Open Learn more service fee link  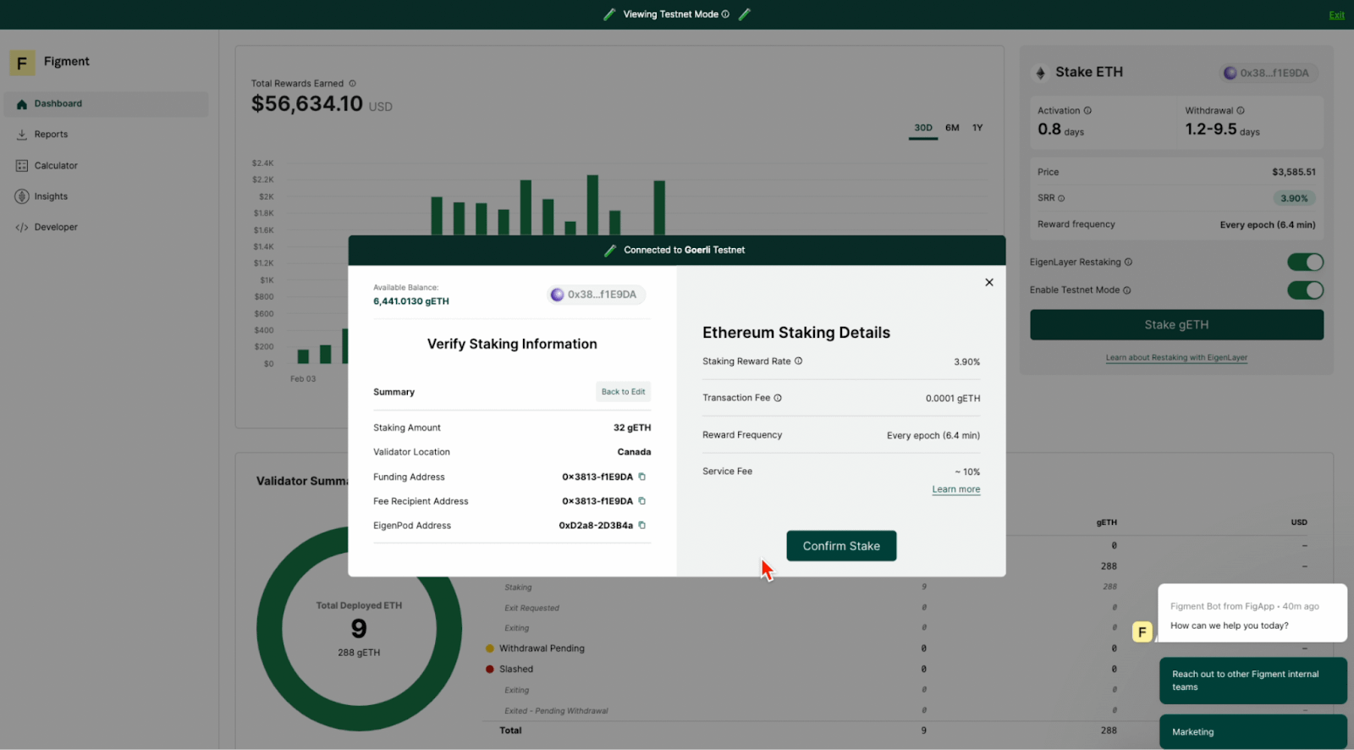point(955,489)
